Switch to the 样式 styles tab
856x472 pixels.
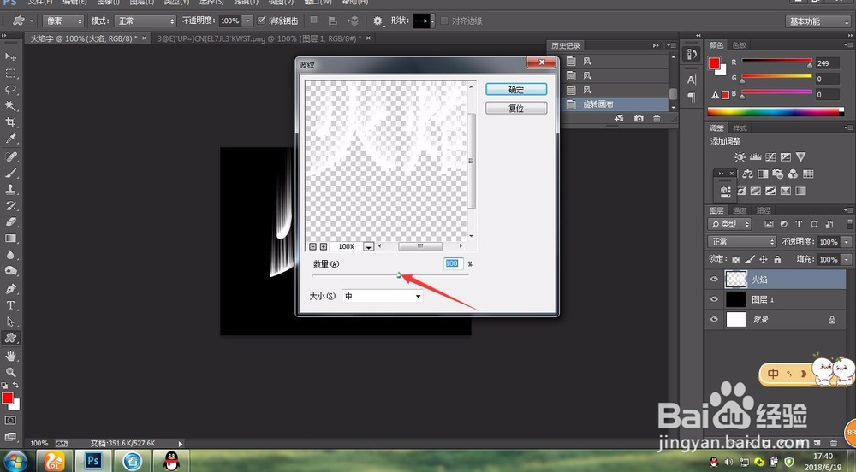740,128
